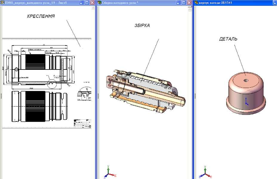
Task: Expand the left panel handle of the drawing window
Action: click(x=1, y=95)
